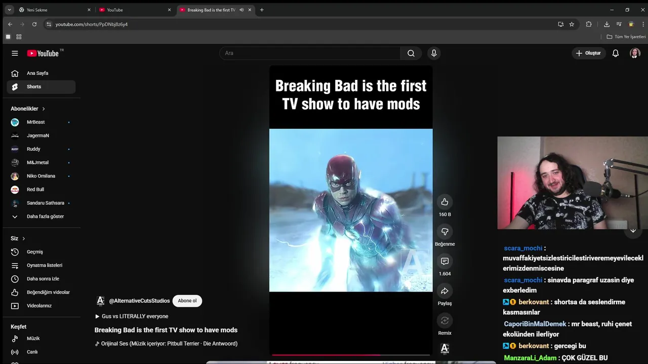
Task: Open the media control icon in toolbar
Action: pyautogui.click(x=619, y=24)
